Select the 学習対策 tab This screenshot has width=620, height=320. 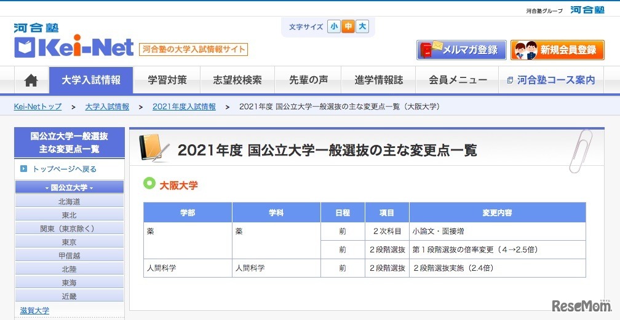[x=167, y=80]
